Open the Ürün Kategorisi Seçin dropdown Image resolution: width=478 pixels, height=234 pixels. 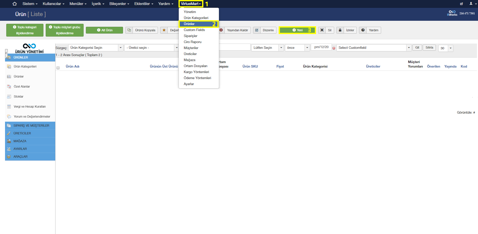pos(96,48)
